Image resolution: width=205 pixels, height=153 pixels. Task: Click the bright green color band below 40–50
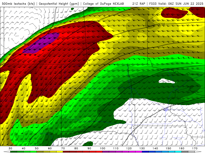tap(30, 152)
